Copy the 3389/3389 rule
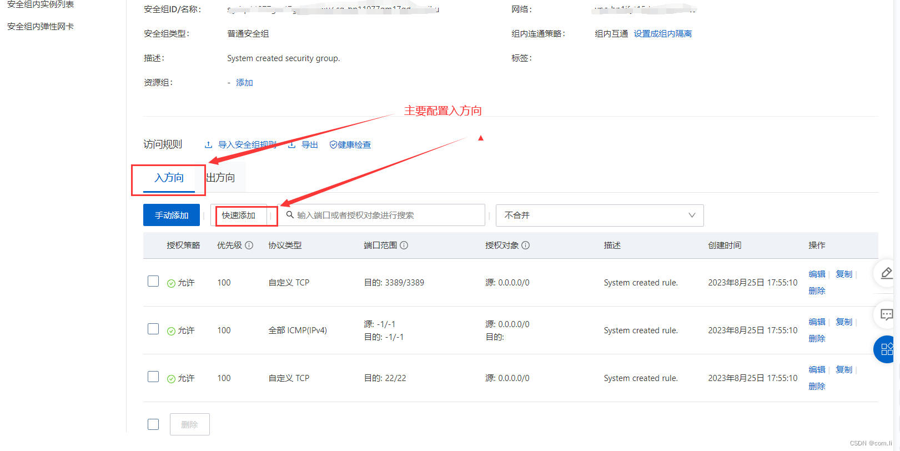The height and width of the screenshot is (451, 900). 844,274
